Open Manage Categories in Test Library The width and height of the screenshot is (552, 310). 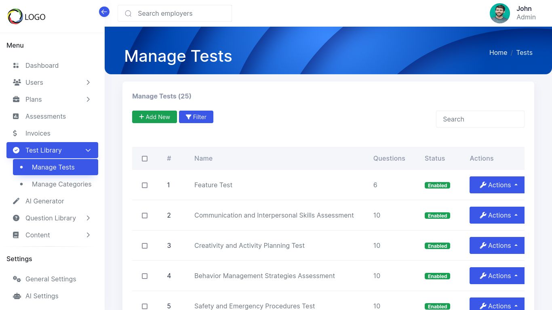click(x=61, y=184)
